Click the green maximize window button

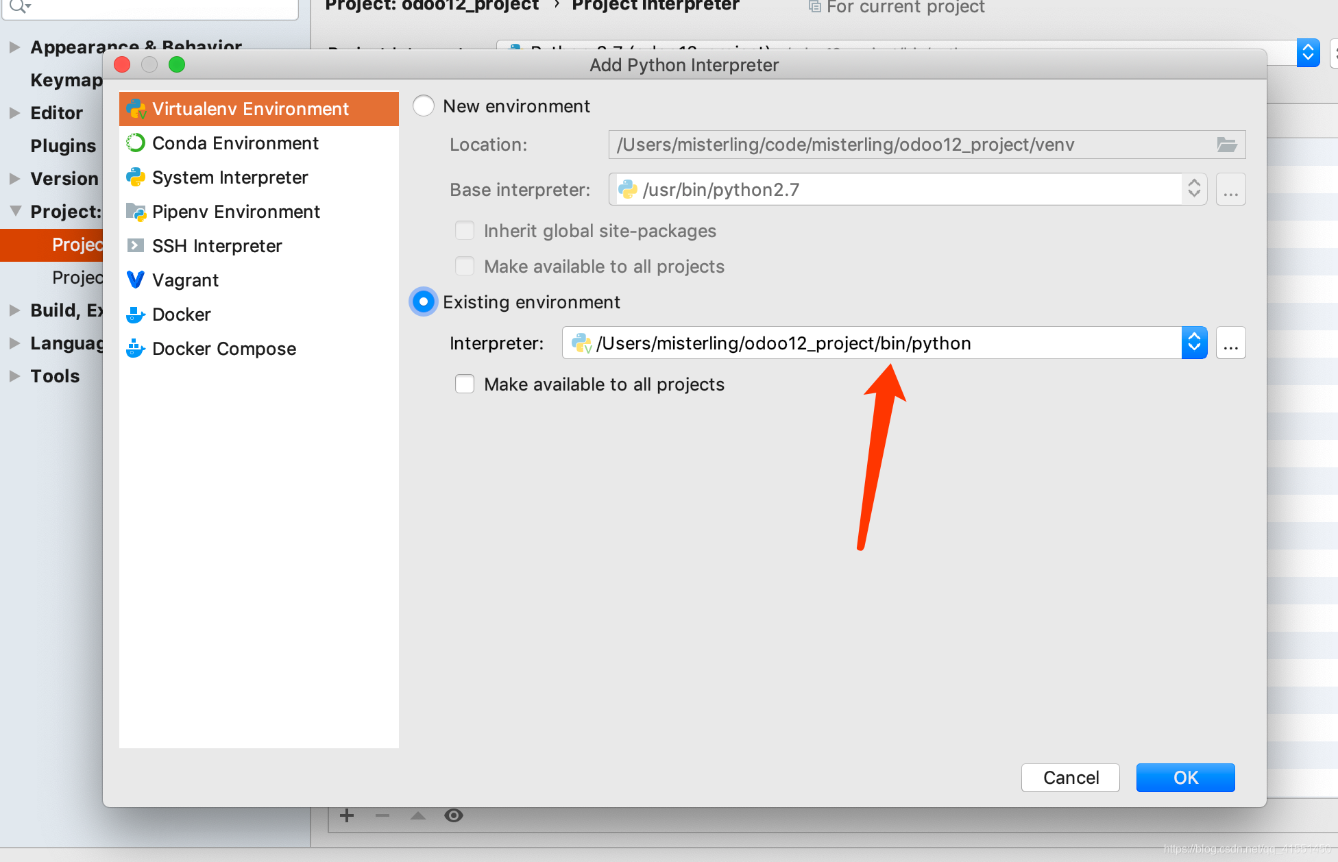pos(177,64)
